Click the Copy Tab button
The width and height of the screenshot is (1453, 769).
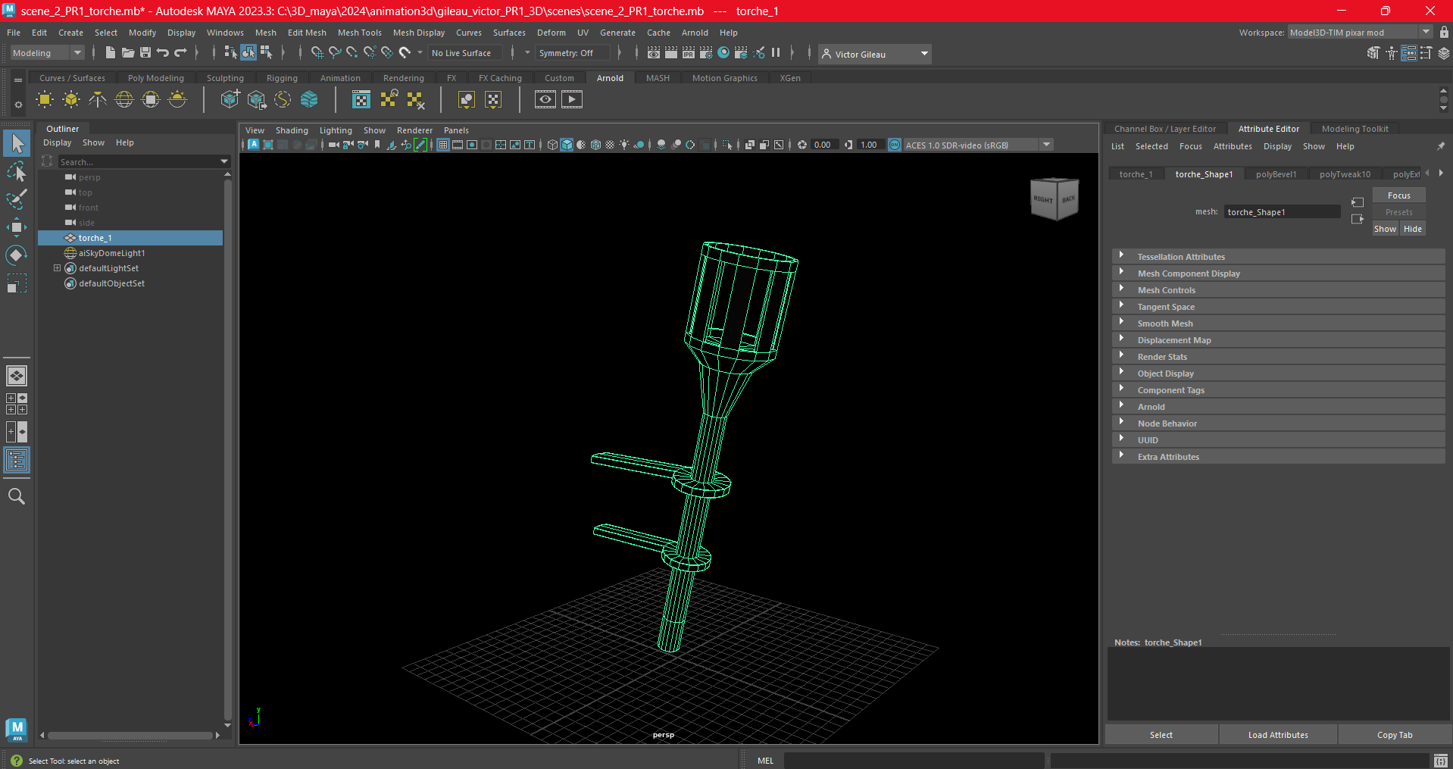(x=1394, y=735)
